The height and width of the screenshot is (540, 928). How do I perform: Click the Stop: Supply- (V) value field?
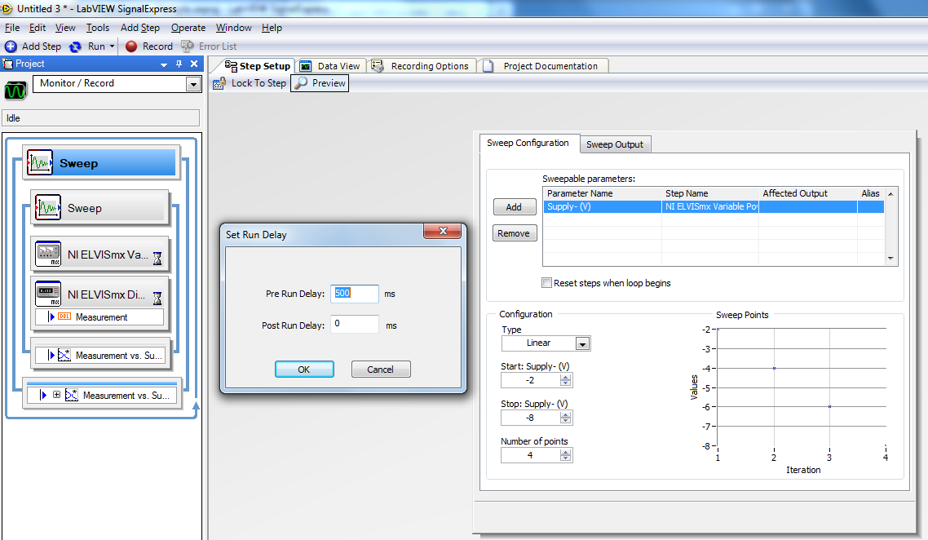click(530, 418)
